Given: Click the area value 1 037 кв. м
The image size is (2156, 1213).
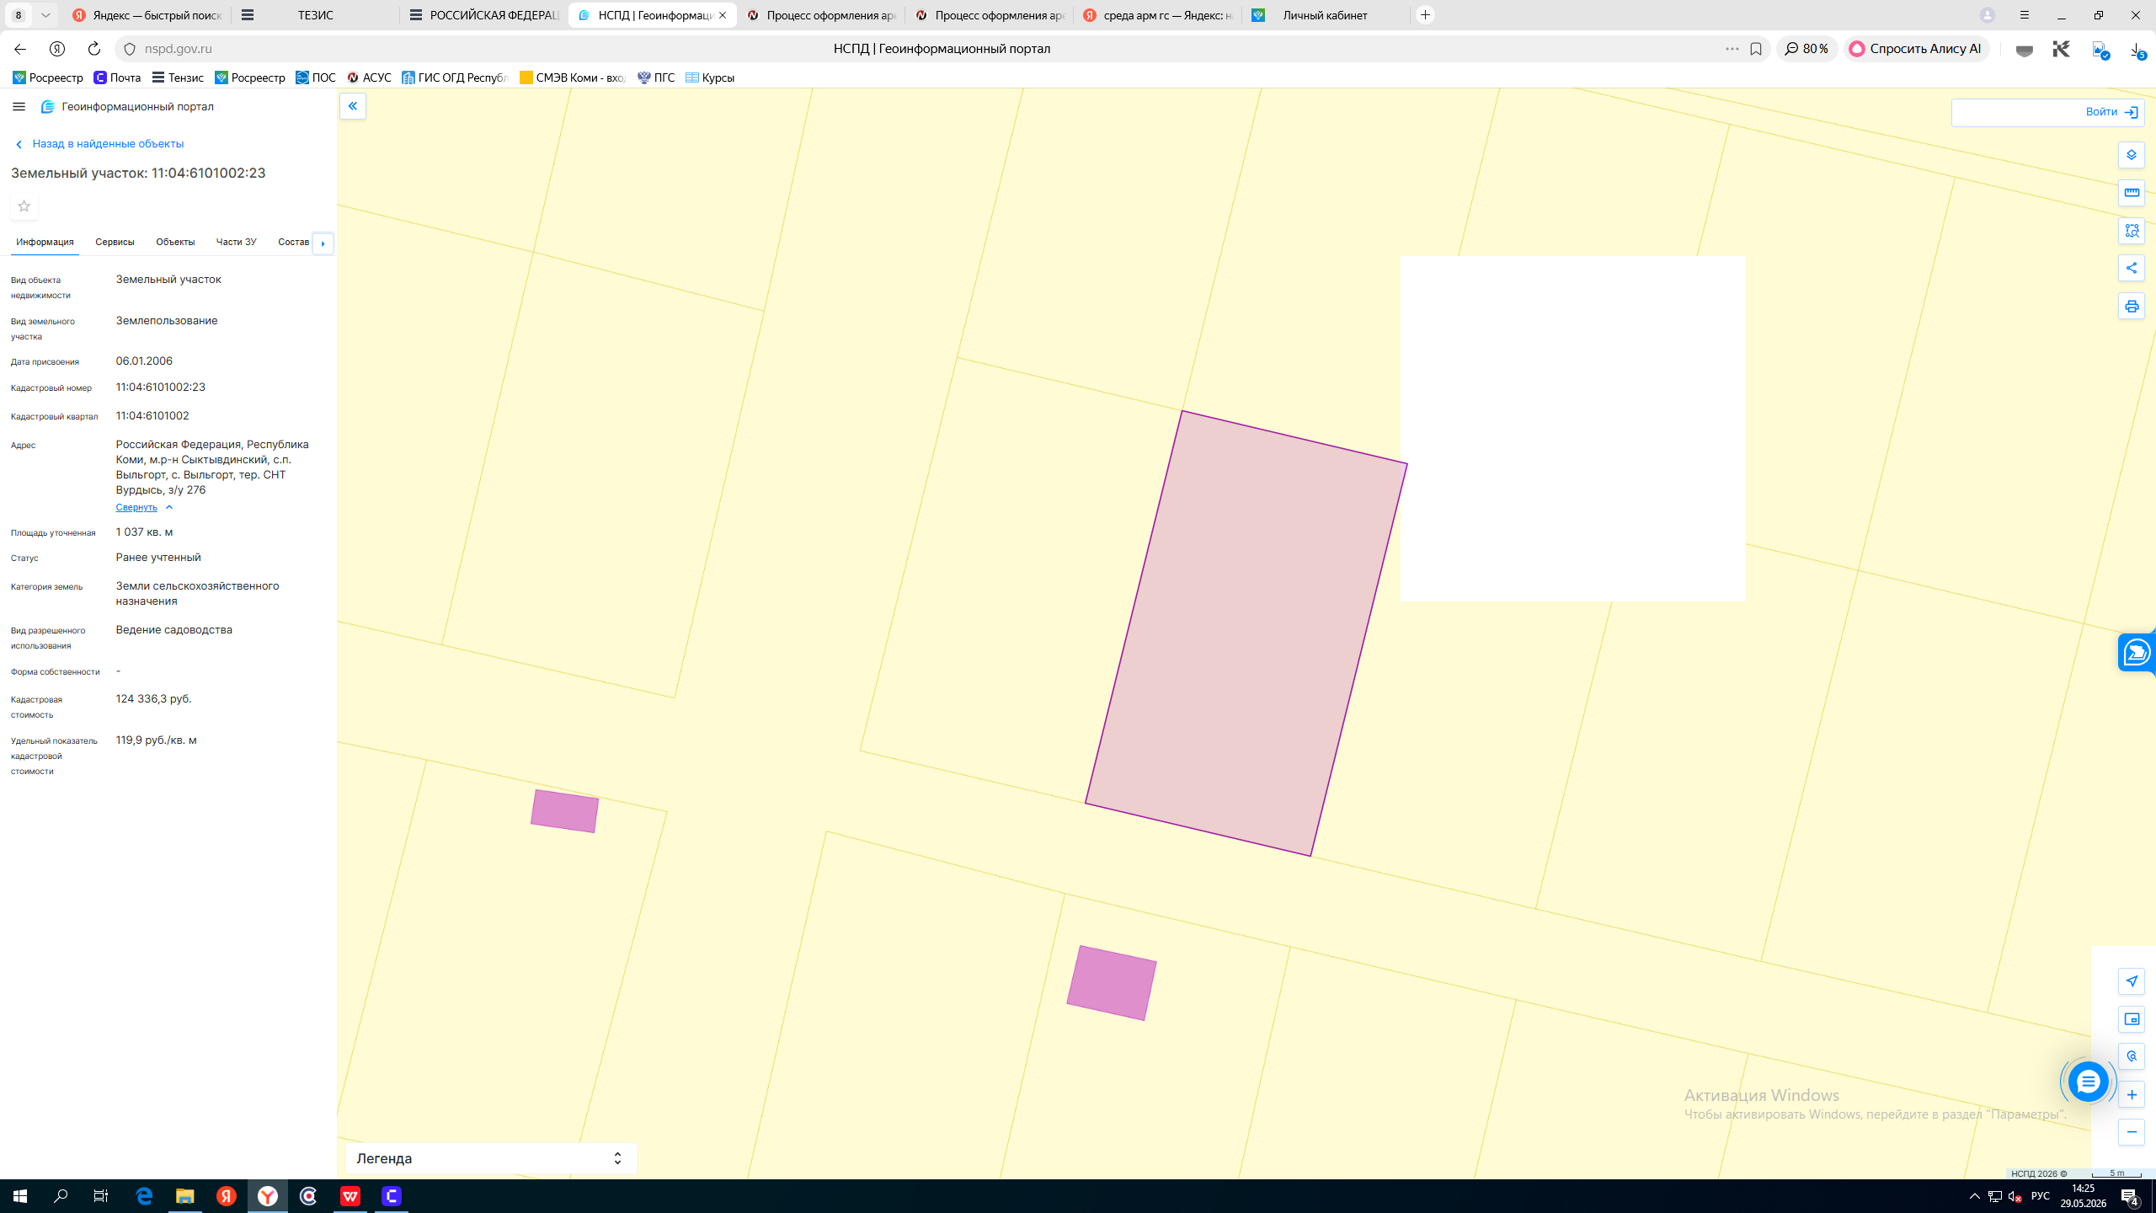Looking at the screenshot, I should point(144,532).
